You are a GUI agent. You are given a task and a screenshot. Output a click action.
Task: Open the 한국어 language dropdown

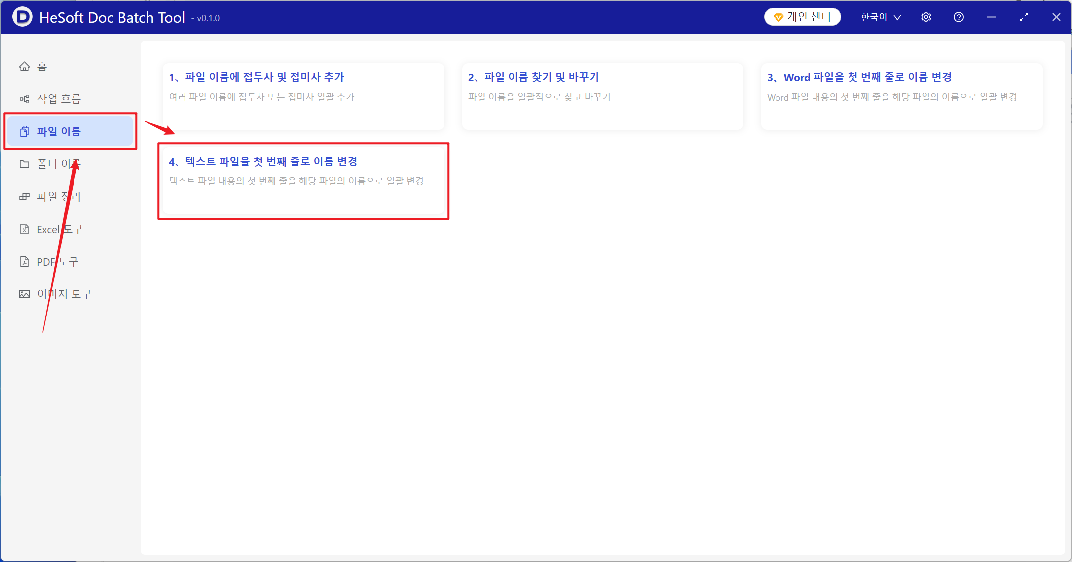point(881,17)
